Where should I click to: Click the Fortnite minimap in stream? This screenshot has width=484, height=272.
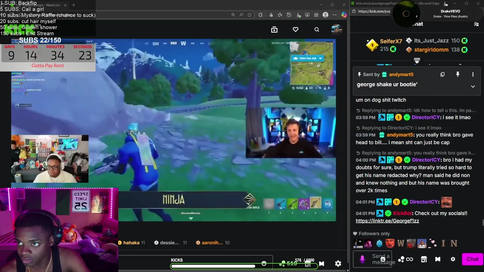312,63
